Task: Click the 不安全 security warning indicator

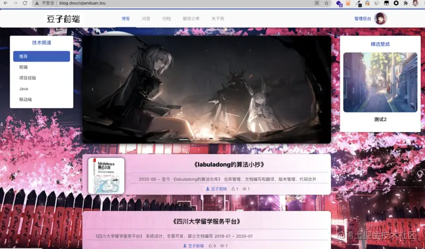Action: (x=45, y=3)
